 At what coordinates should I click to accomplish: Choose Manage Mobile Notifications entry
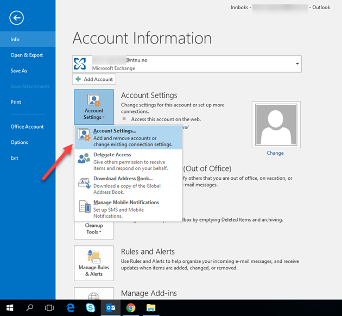pyautogui.click(x=128, y=209)
